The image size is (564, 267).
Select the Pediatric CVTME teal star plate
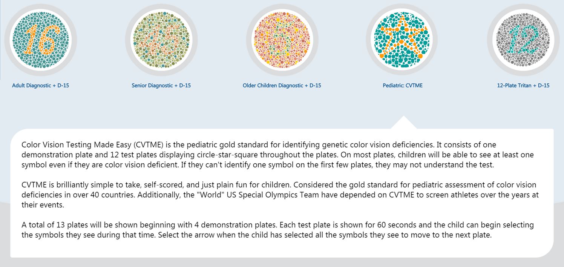(402, 40)
